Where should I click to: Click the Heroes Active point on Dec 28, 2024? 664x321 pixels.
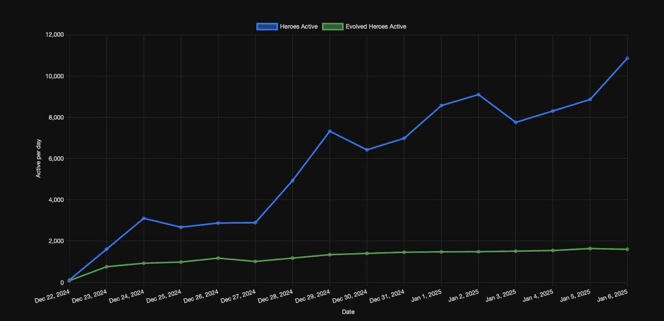point(292,181)
